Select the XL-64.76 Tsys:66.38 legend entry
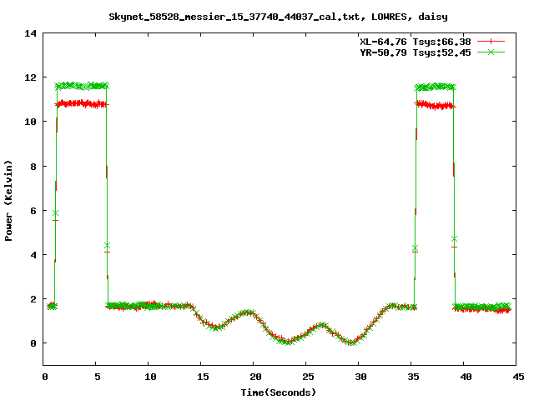Viewport: 534px width, 400px height. (x=416, y=42)
